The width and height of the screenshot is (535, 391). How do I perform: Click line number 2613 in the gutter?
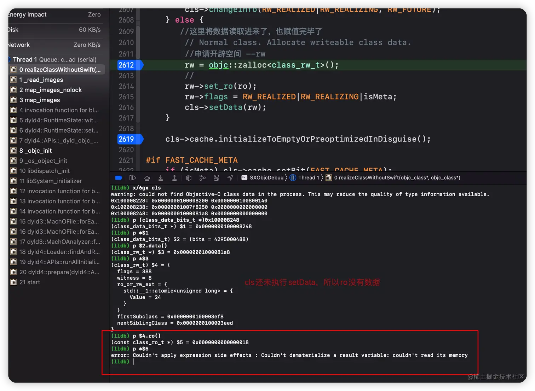(126, 76)
